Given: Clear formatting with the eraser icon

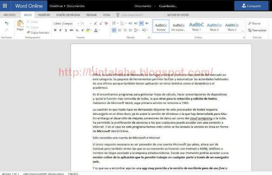Looking at the screenshot, I should (106, 24).
